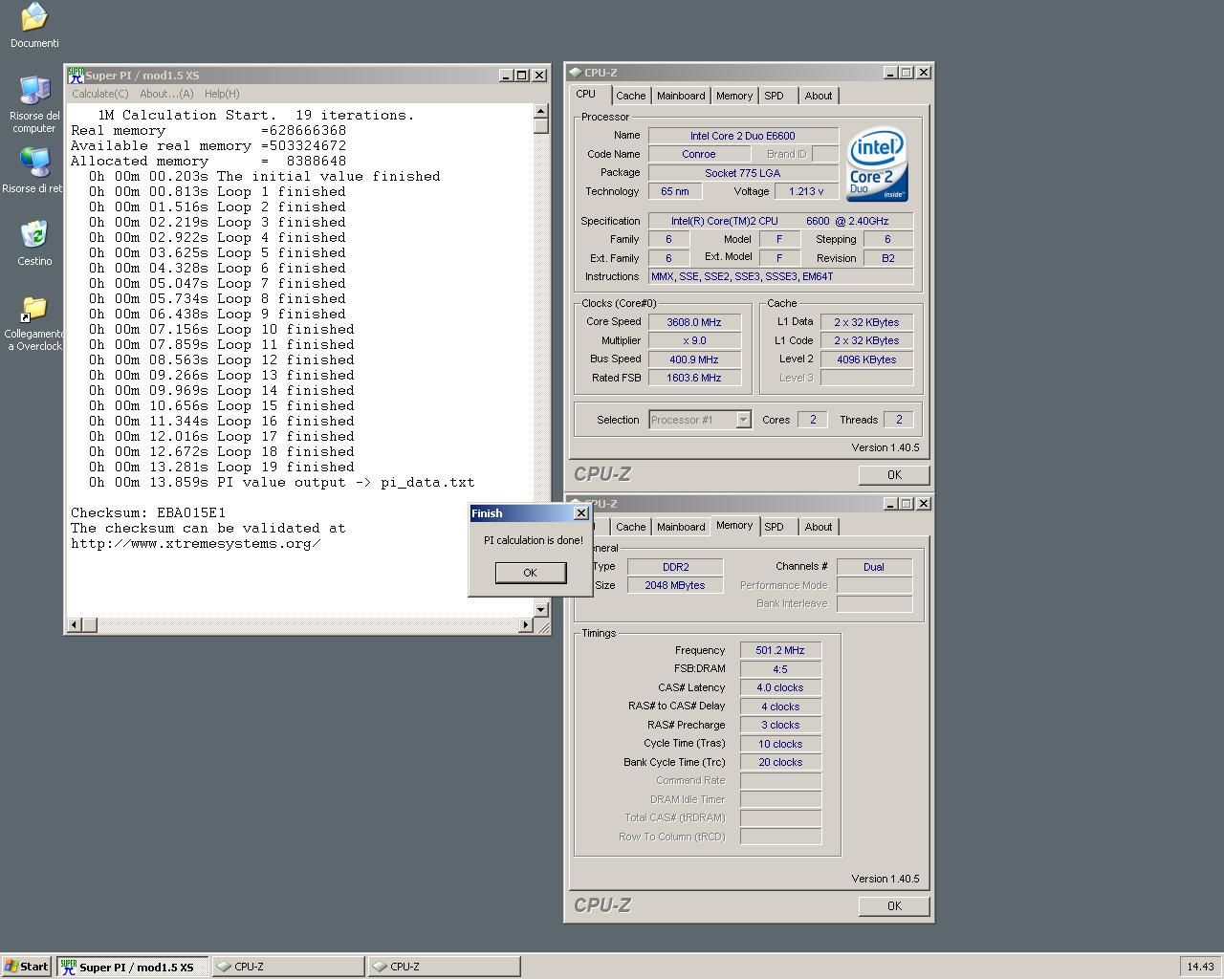Click the Rated FSB value 1603.6 MHz

coord(694,378)
